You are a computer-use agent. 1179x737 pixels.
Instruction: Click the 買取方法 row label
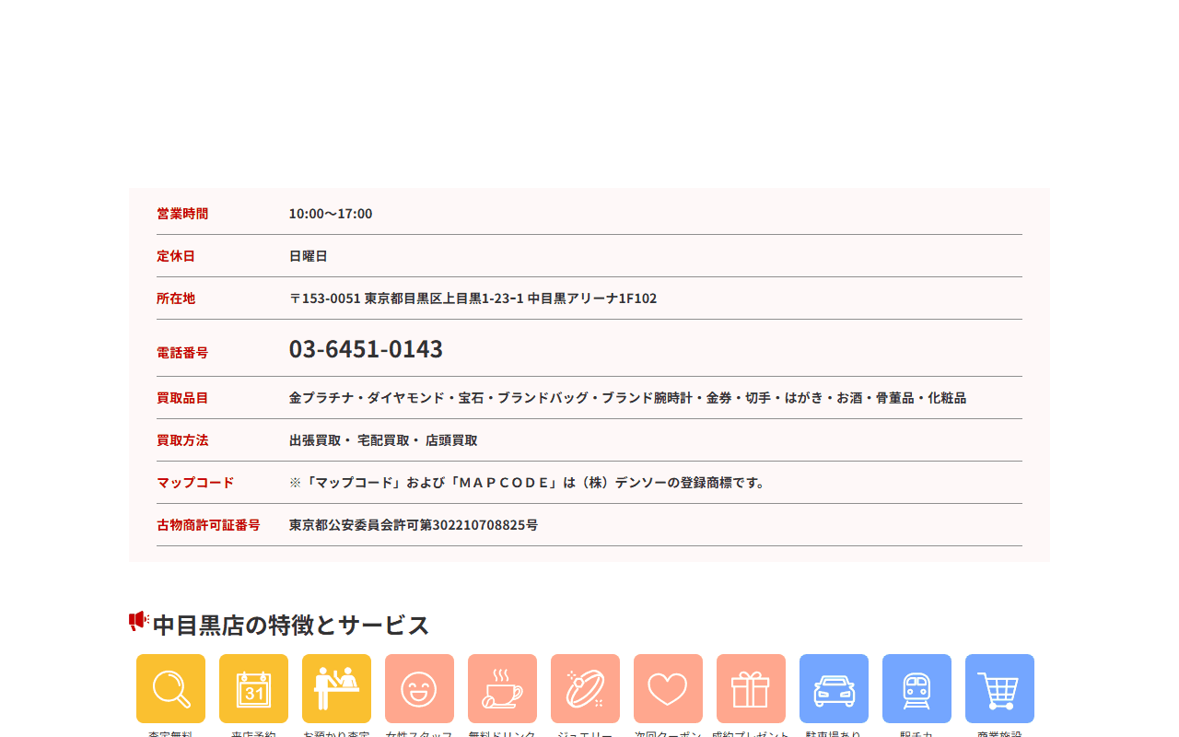182,440
